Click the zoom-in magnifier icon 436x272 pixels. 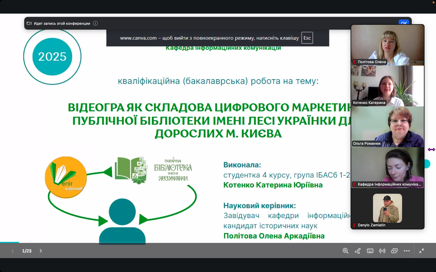(x=345, y=251)
